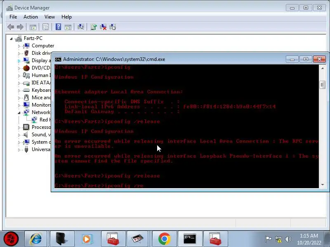Screen dimensions: 330x247
Task: Click the cmd vertical scrollbar thumb
Action: click(x=323, y=85)
